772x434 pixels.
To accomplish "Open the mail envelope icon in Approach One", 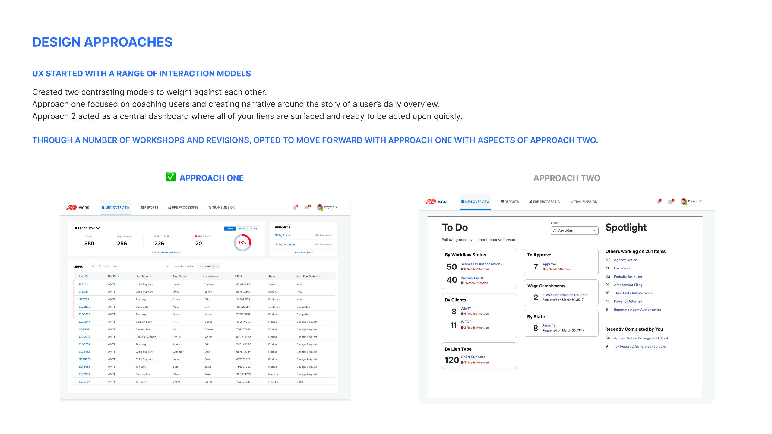I will (307, 208).
